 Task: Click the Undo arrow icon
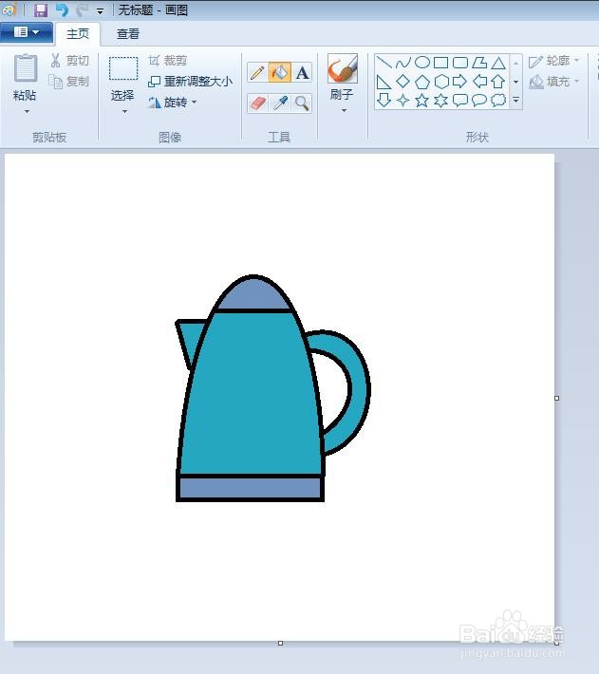click(63, 9)
